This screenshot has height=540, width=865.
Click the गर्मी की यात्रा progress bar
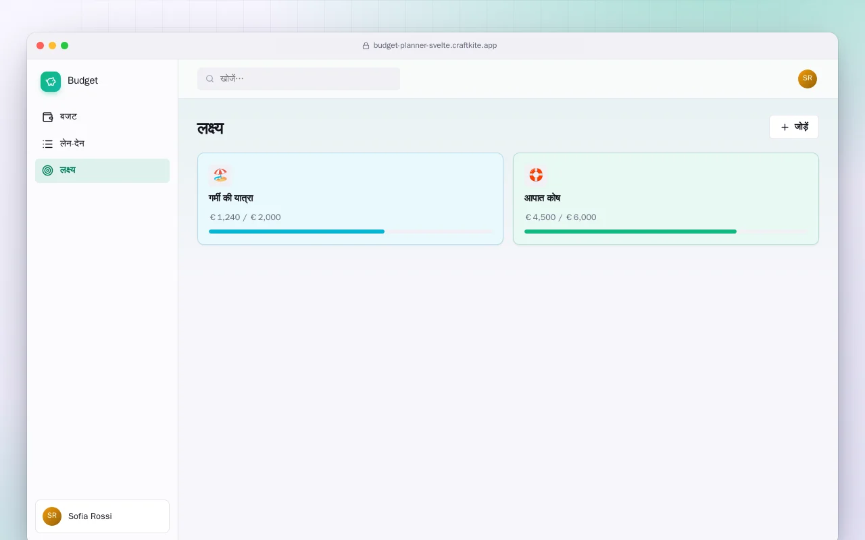tap(351, 232)
